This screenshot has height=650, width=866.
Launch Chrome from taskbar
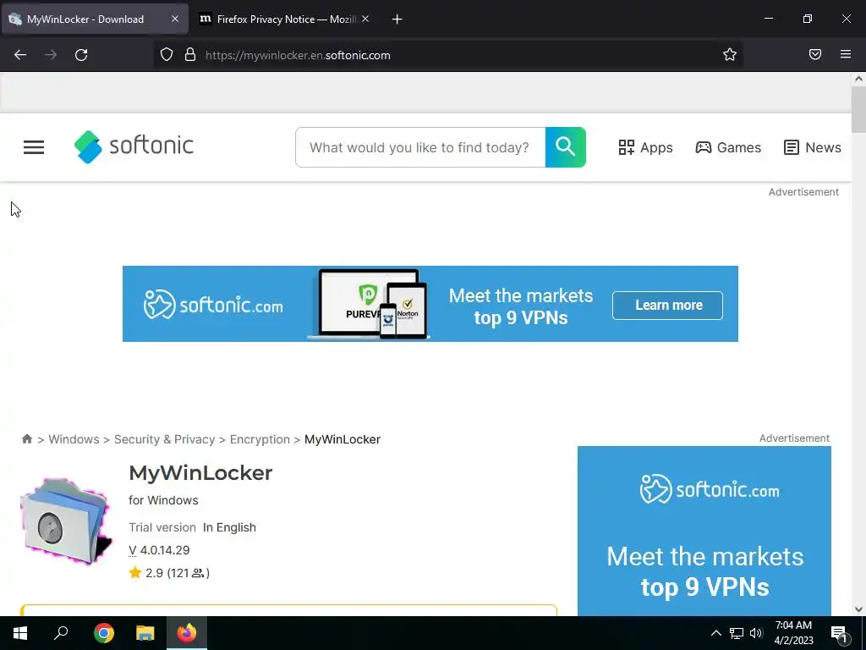tap(104, 633)
